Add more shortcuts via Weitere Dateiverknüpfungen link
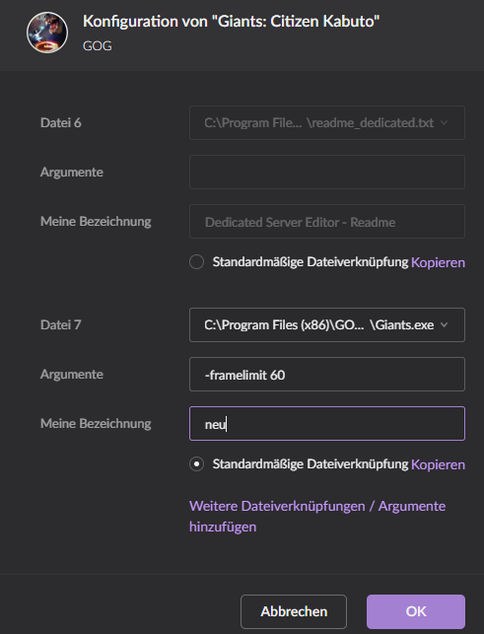The width and height of the screenshot is (484, 634). [317, 517]
